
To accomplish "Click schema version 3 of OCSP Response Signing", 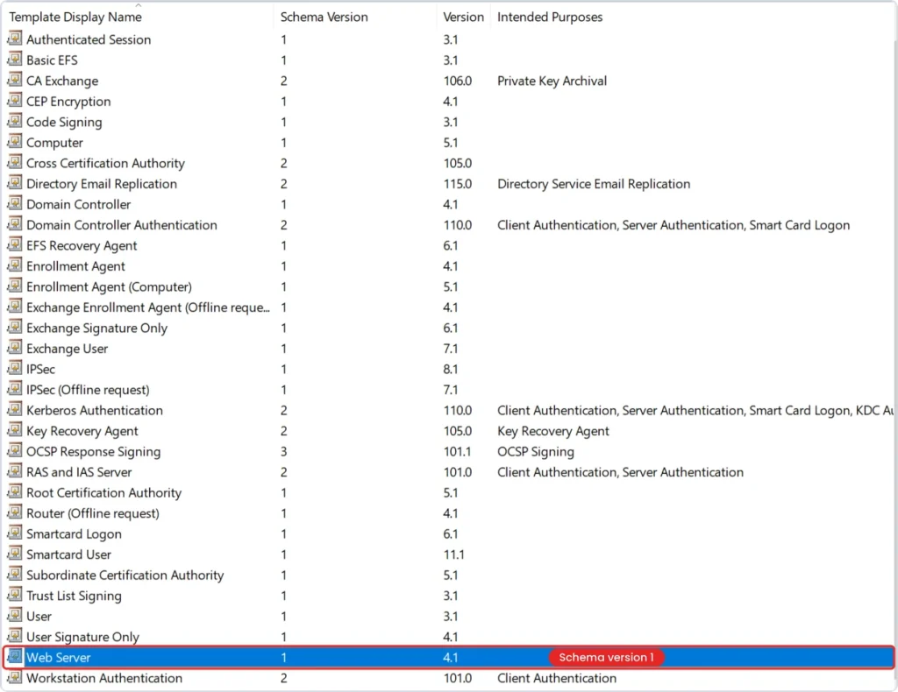I will tap(283, 451).
